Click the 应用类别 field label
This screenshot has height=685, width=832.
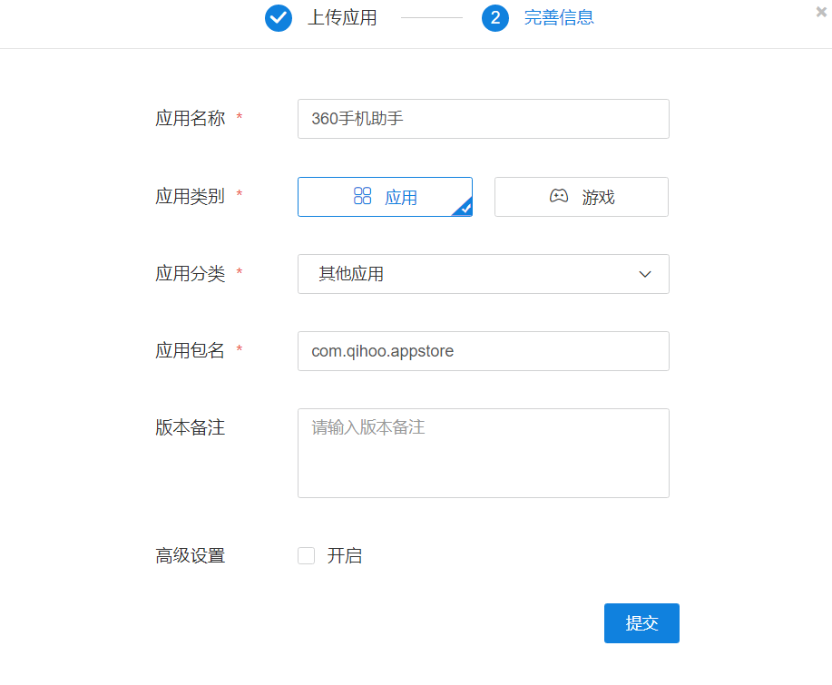(190, 196)
